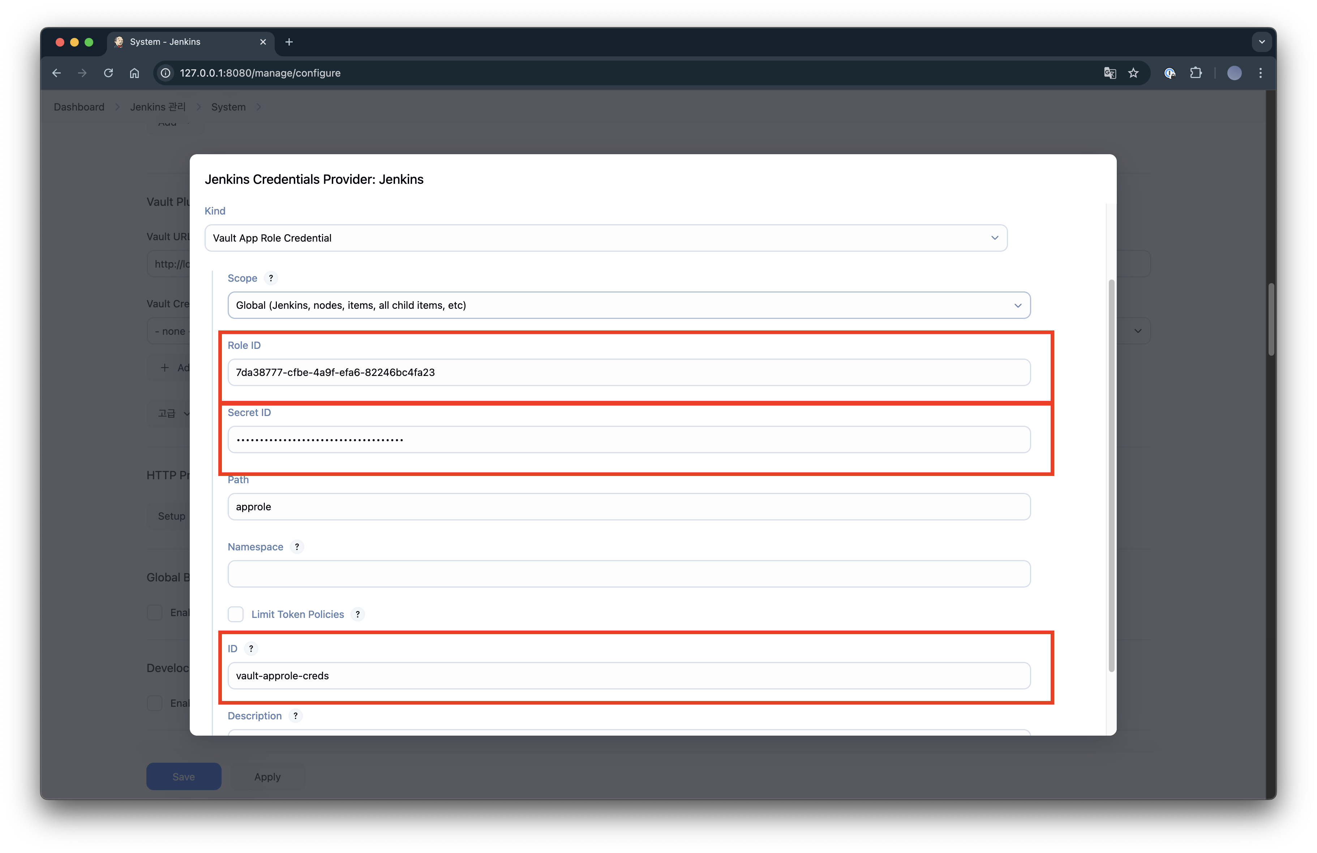This screenshot has width=1317, height=853.
Task: Open a new browser tab
Action: [x=289, y=42]
